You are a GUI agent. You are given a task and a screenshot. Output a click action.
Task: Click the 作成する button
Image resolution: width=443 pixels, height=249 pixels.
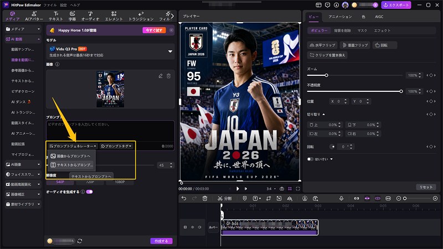click(x=161, y=241)
